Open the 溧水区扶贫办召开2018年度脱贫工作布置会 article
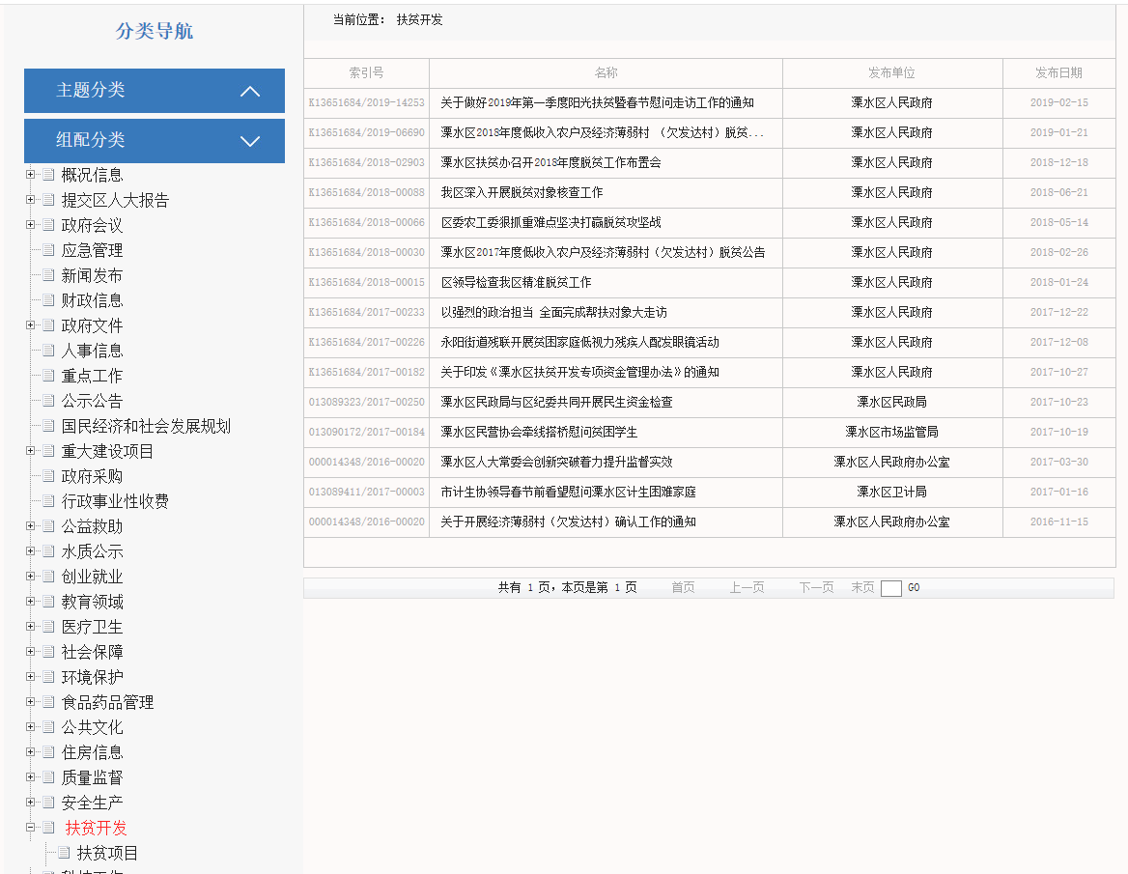The height and width of the screenshot is (874, 1128). [550, 162]
